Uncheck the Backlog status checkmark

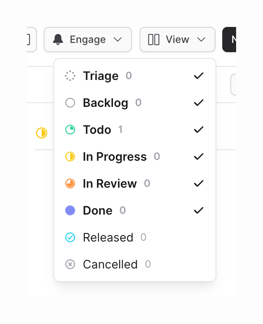199,103
